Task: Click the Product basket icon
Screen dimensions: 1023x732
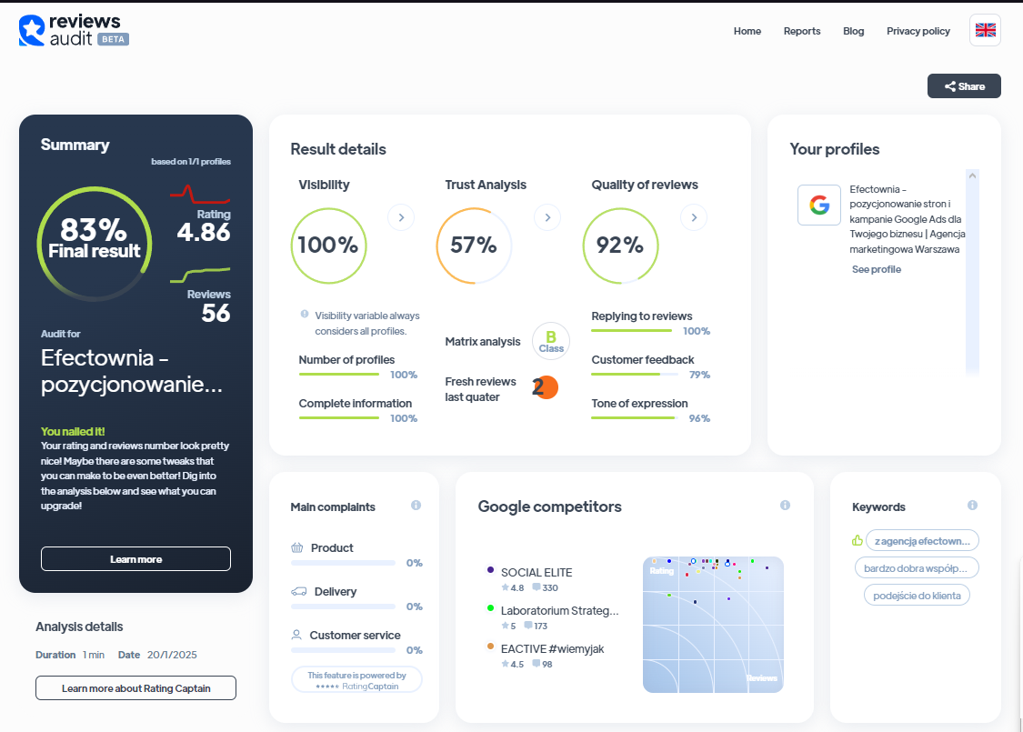Action: (296, 547)
